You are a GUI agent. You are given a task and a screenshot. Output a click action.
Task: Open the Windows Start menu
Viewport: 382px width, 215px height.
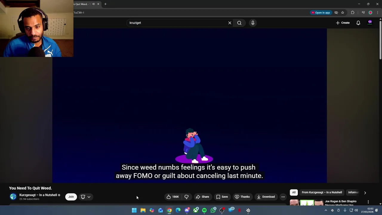(x=134, y=210)
